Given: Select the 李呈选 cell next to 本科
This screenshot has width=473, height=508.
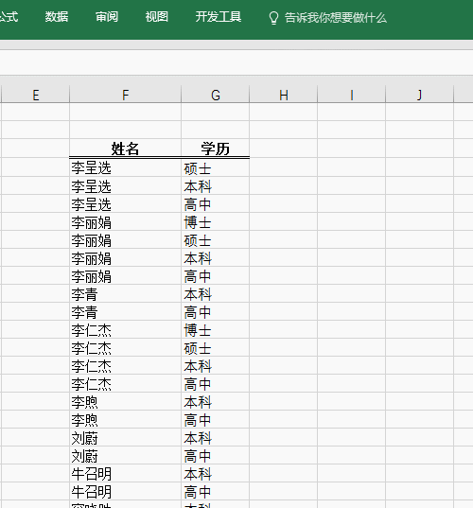Looking at the screenshot, I should click(126, 186).
